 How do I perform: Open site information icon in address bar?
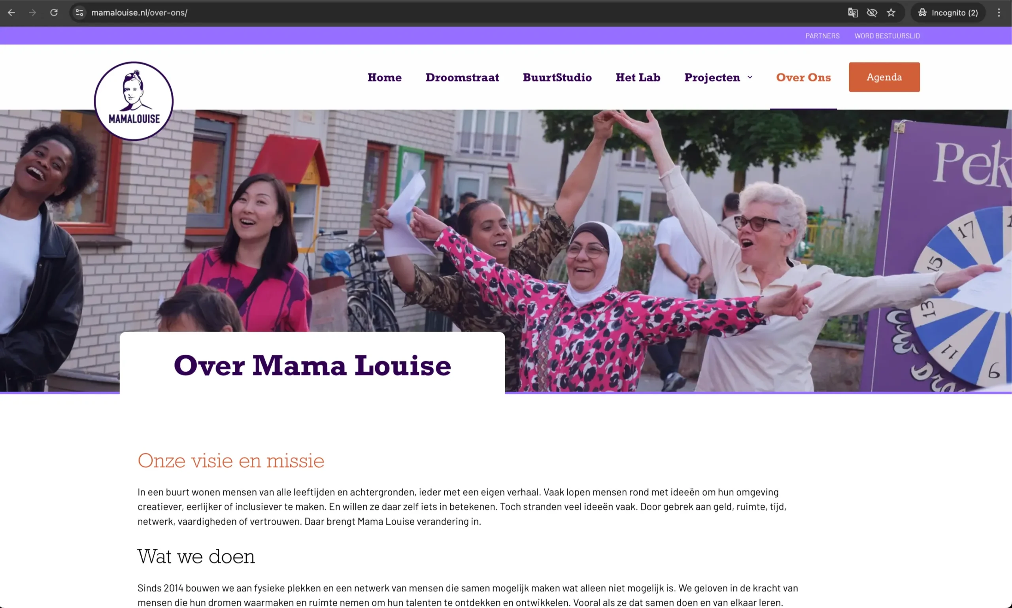(79, 13)
